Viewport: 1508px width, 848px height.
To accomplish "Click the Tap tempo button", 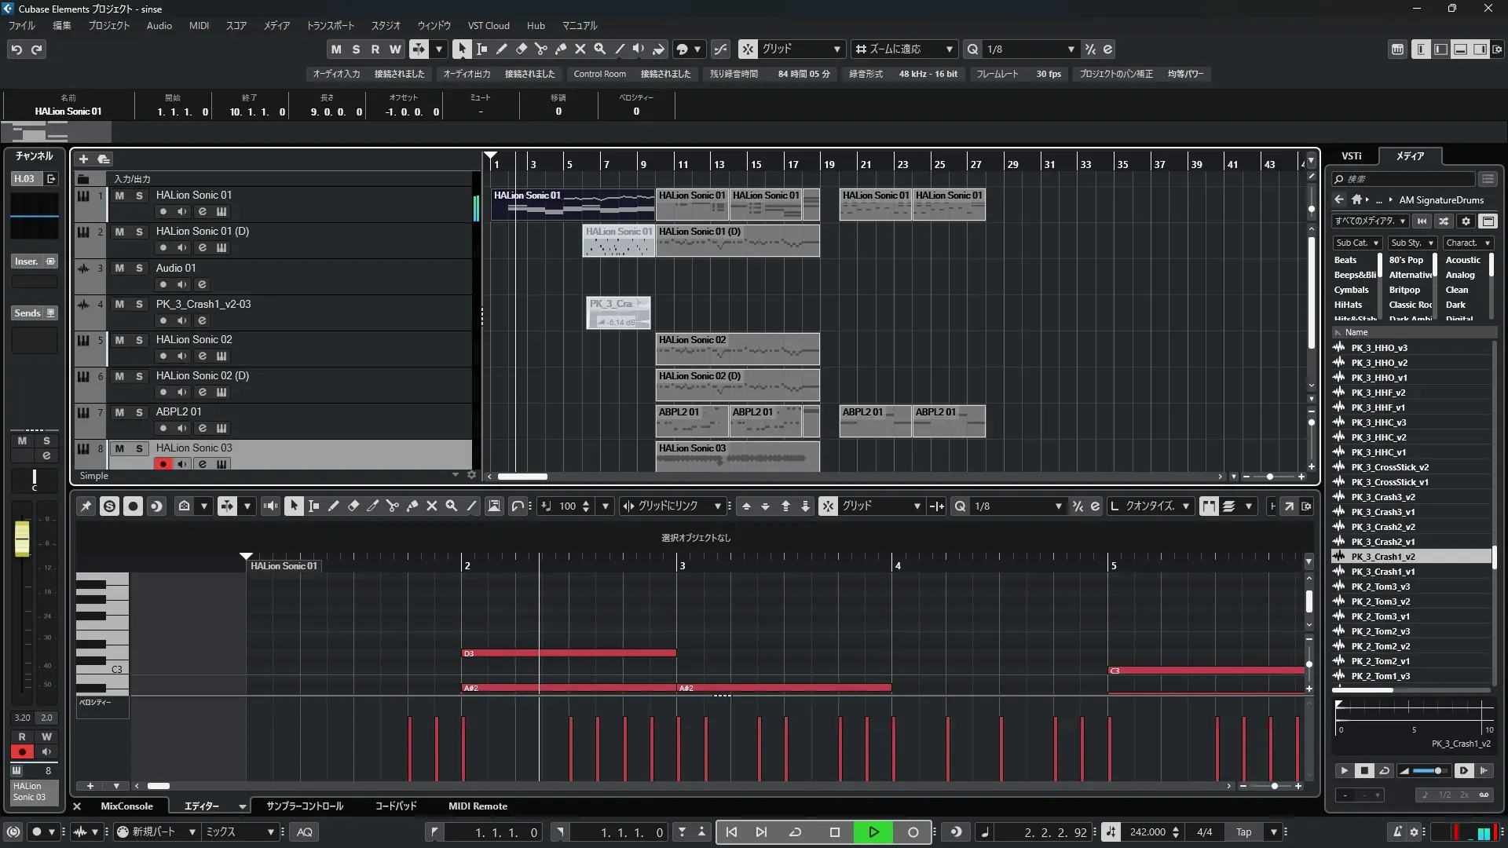I will click(1243, 832).
